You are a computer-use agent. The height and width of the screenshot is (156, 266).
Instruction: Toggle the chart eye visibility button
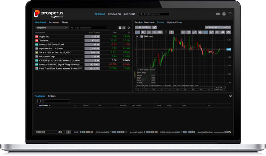[x=200, y=32]
